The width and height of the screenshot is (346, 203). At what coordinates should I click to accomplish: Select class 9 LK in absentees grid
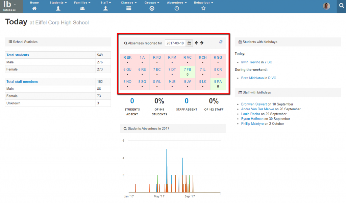click(203, 82)
